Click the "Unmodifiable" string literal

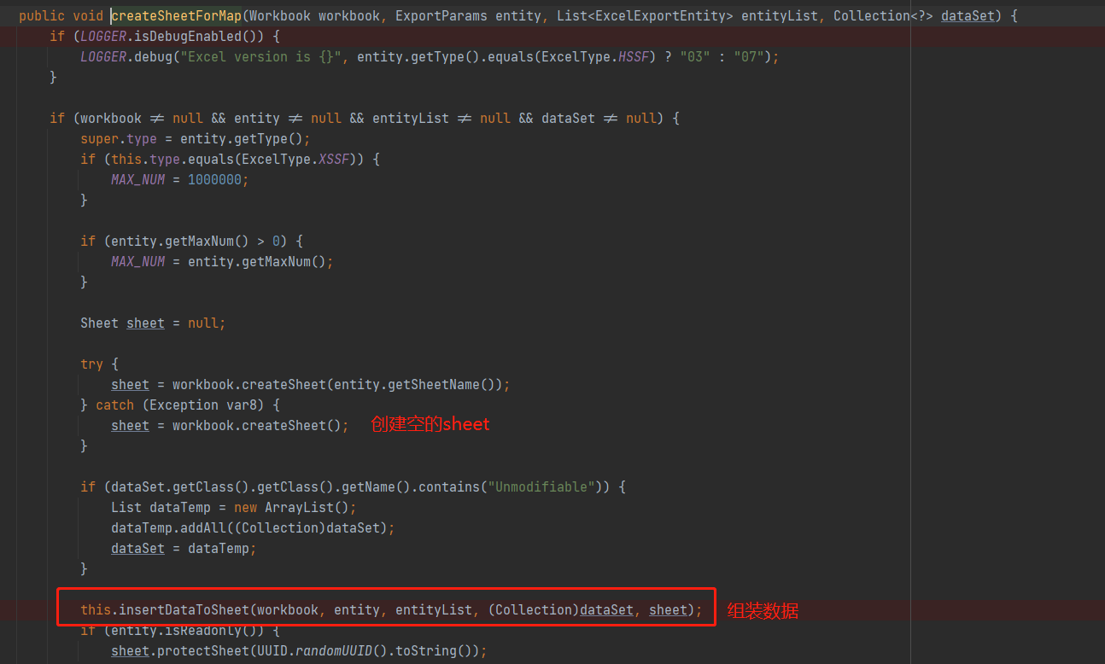[541, 486]
